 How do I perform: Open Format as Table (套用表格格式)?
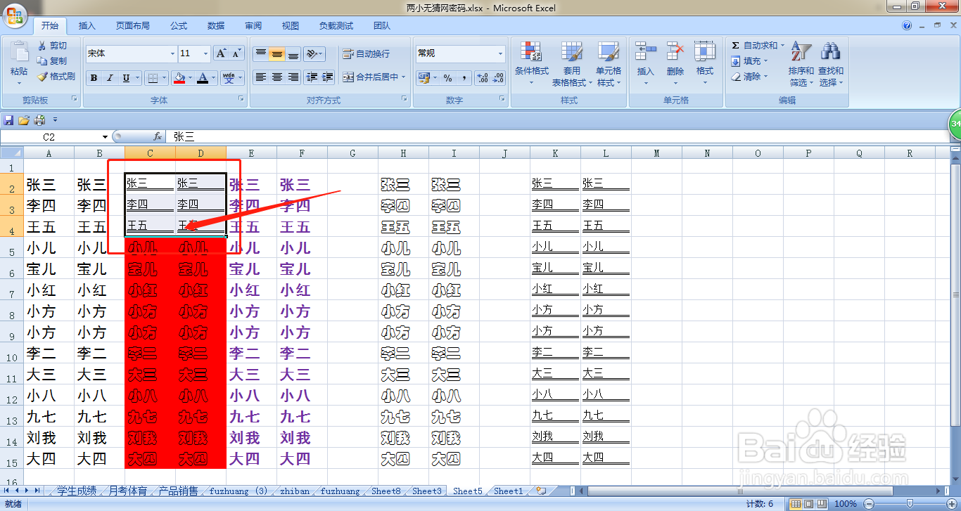pyautogui.click(x=571, y=63)
